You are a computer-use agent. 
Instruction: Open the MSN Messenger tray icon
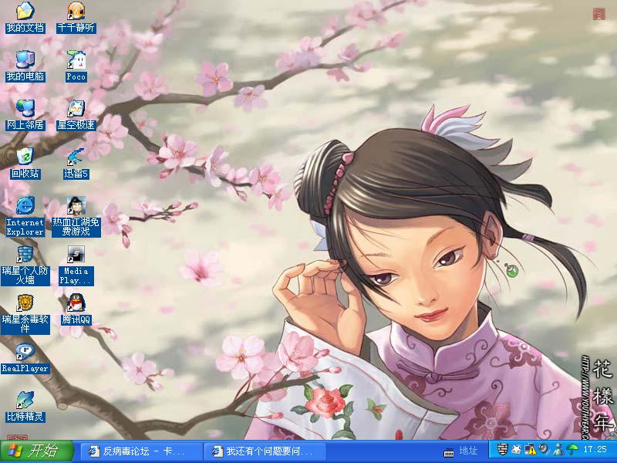[x=558, y=449]
